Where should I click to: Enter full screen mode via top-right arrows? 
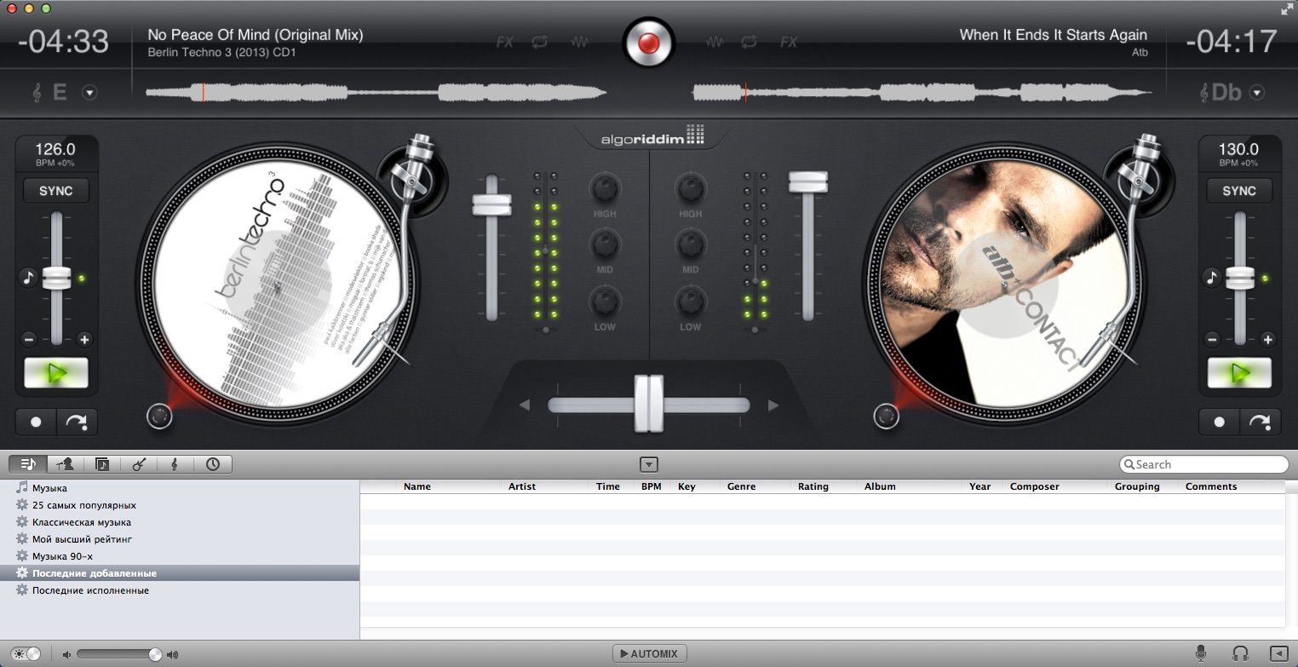[1286, 9]
